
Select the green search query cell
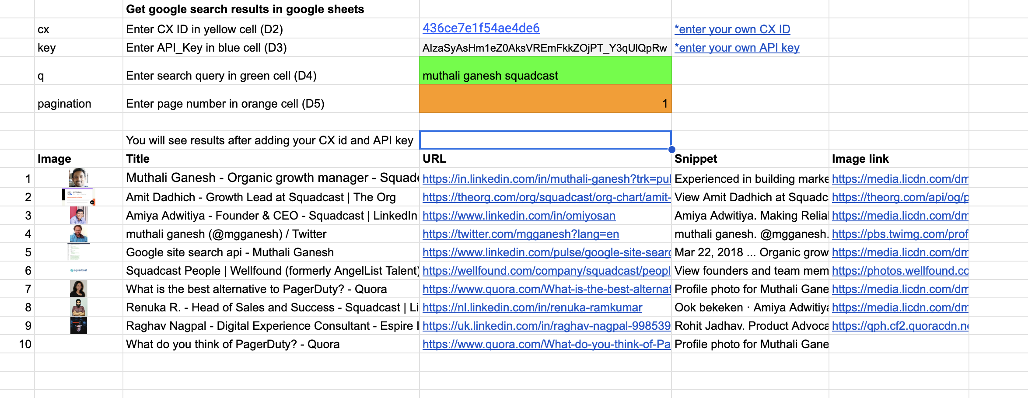tap(545, 70)
